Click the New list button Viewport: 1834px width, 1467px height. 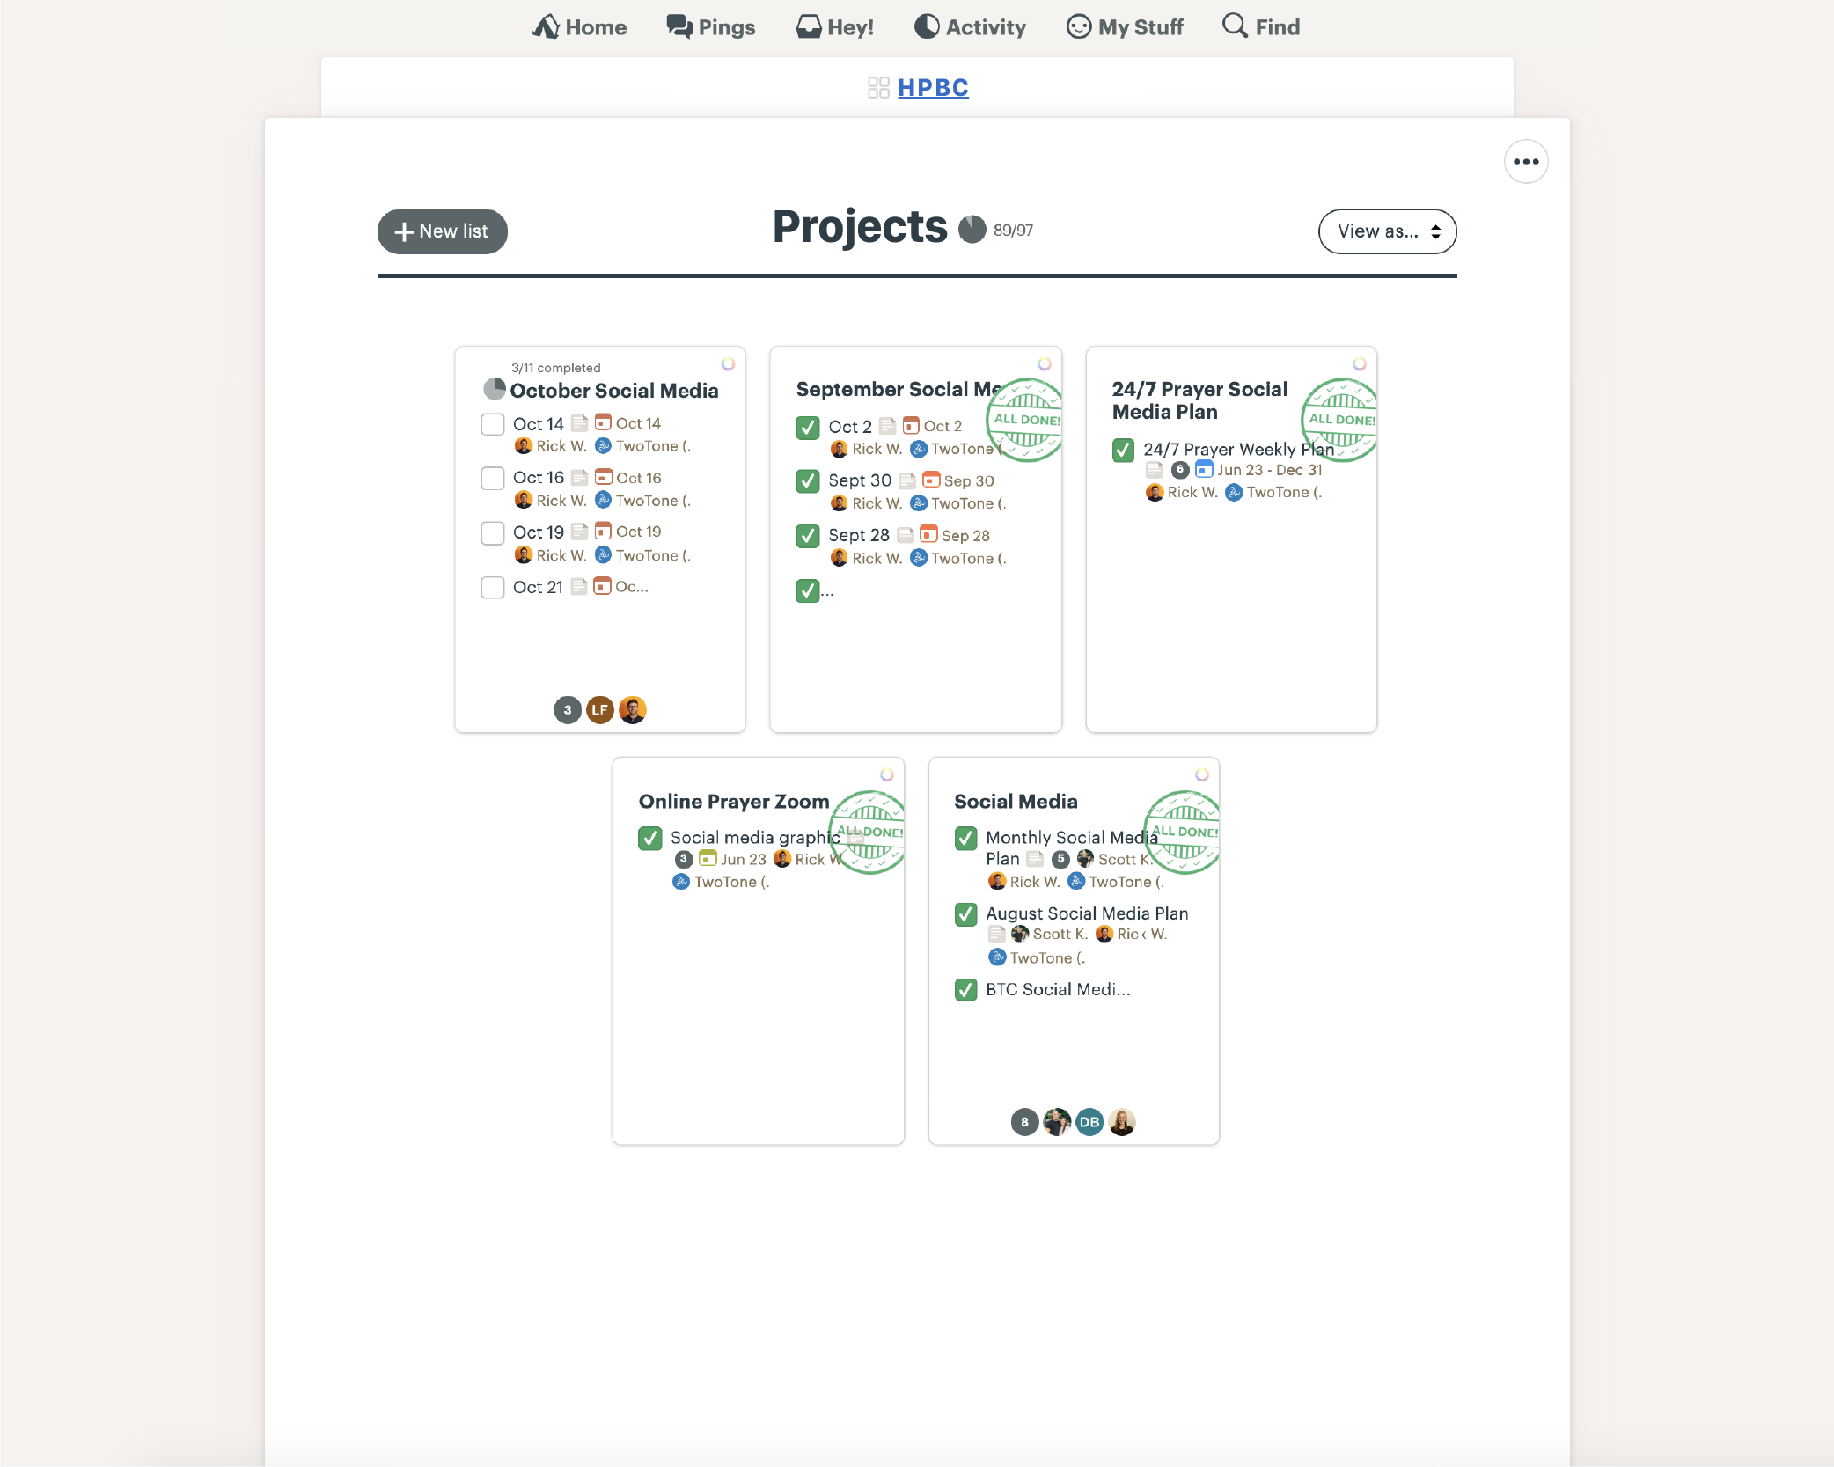(x=440, y=231)
